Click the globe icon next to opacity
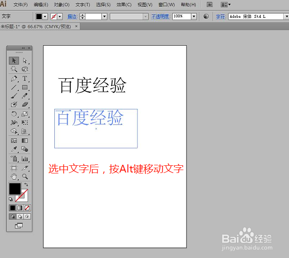 (x=206, y=16)
